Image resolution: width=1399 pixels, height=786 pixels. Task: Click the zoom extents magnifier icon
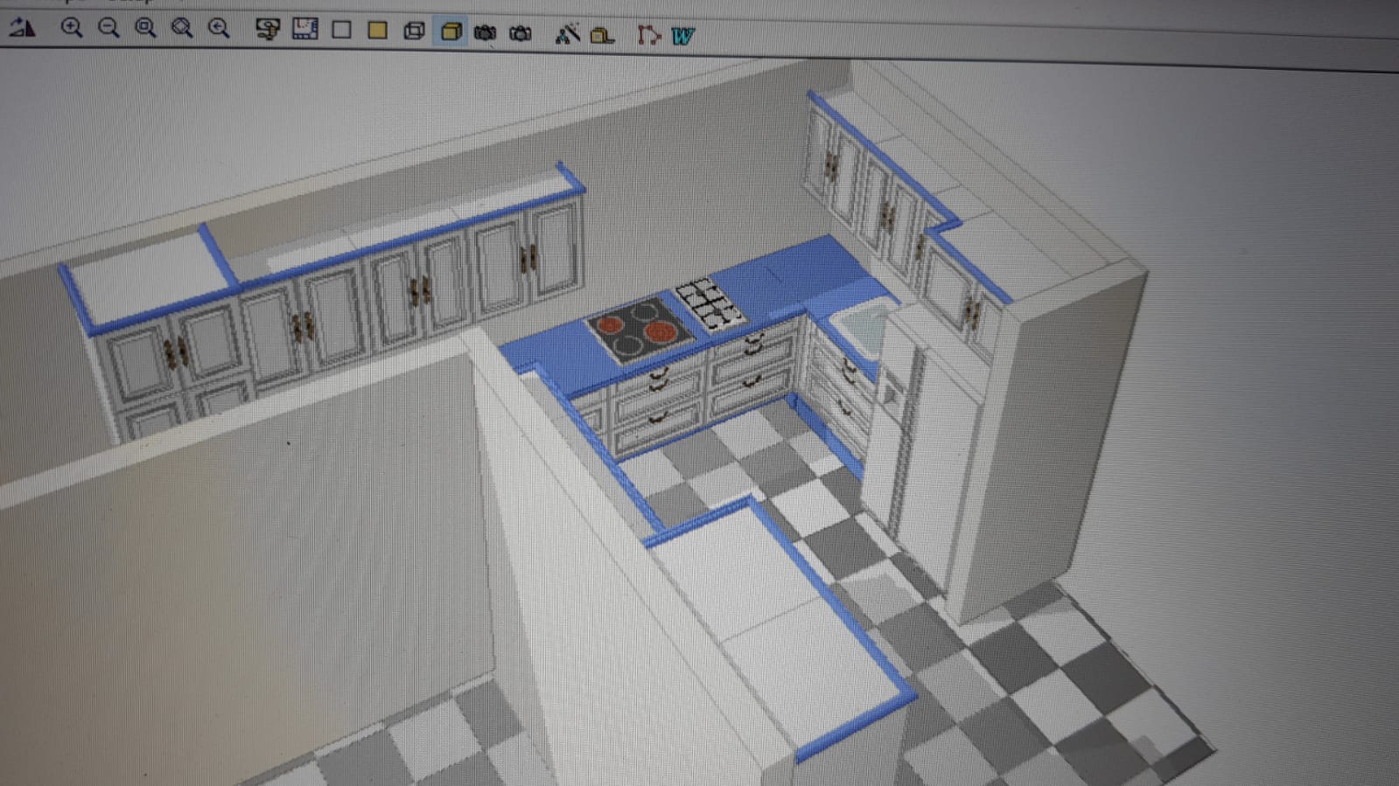(182, 28)
